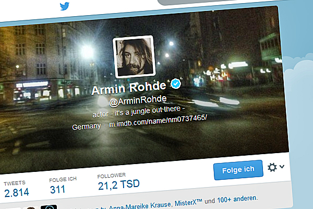The width and height of the screenshot is (313, 209).
Task: Open Anna-Mareike Krause's profile link
Action: [140, 206]
